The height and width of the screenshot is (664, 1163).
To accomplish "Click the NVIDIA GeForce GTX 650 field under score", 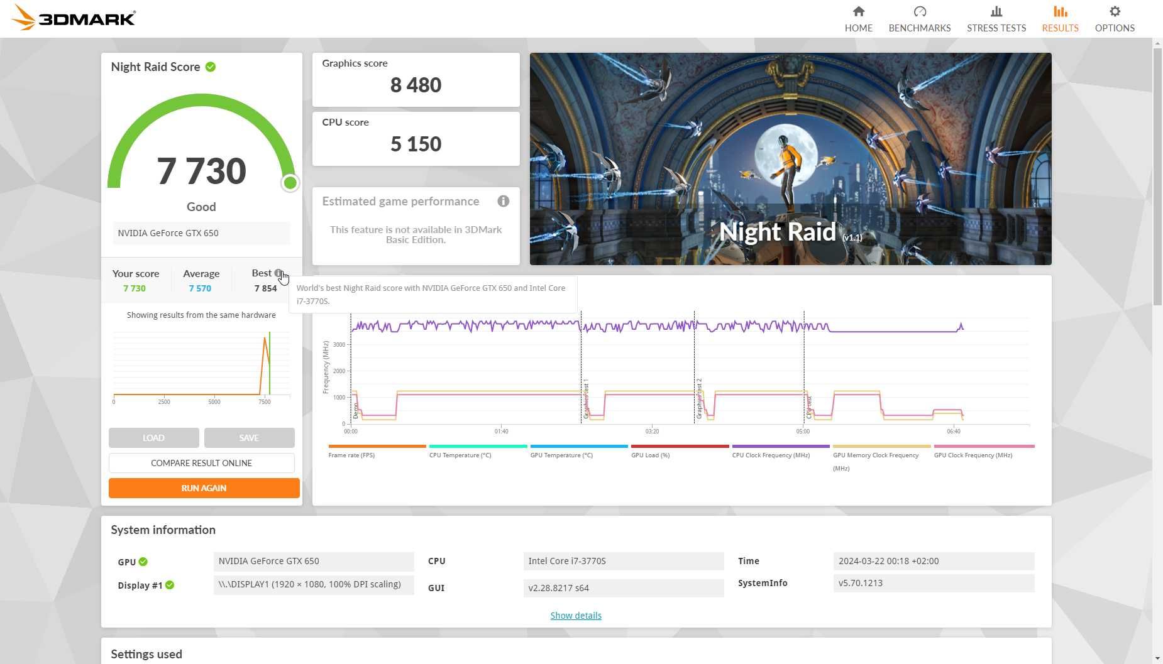I will 201,233.
